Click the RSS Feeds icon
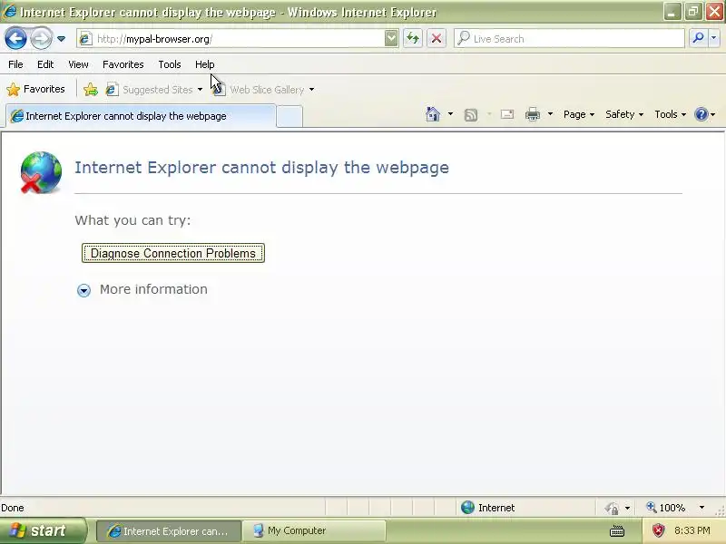 471,114
